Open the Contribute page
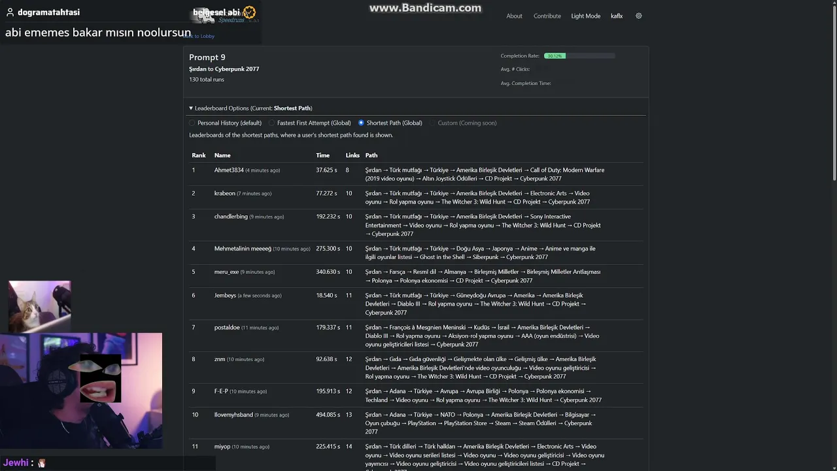Image resolution: width=837 pixels, height=471 pixels. click(547, 16)
